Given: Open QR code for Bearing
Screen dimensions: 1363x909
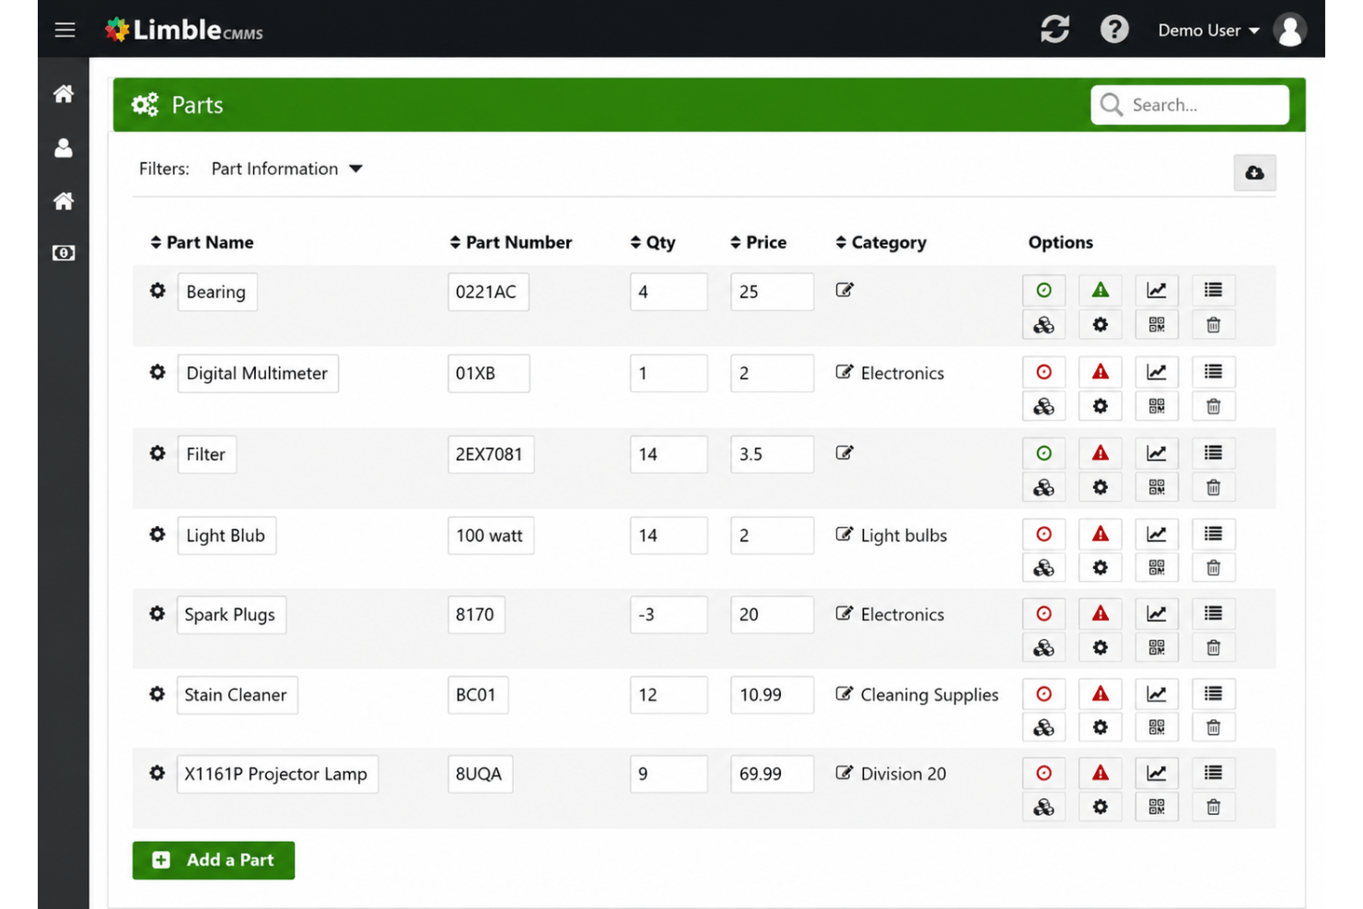Looking at the screenshot, I should (x=1157, y=324).
